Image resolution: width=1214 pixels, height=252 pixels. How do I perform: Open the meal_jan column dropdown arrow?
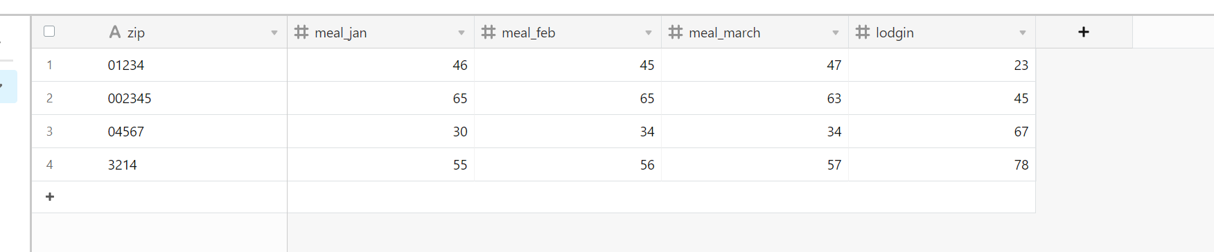[x=461, y=33]
